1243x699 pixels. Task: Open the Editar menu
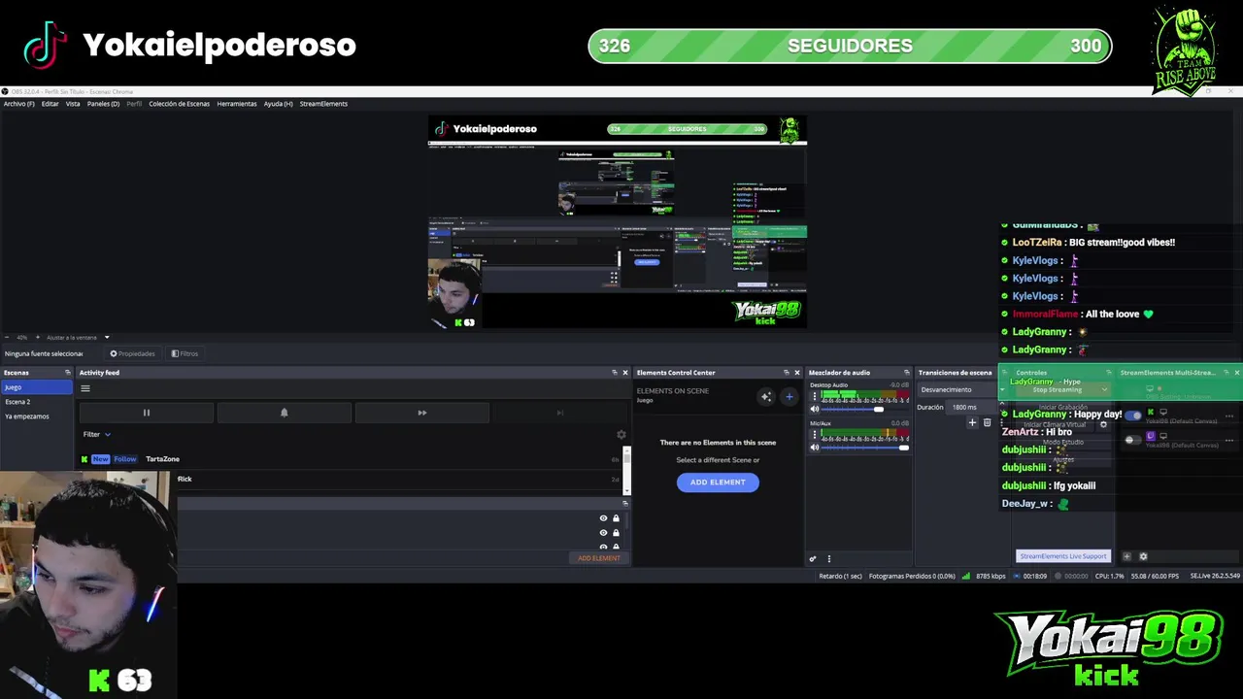tap(50, 104)
